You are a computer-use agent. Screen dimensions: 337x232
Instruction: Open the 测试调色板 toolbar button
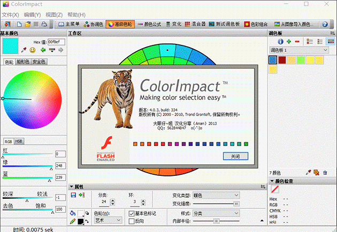point(224,24)
